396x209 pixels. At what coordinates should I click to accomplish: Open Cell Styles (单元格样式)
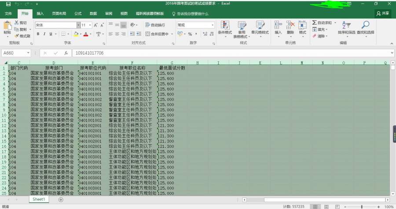(260, 29)
